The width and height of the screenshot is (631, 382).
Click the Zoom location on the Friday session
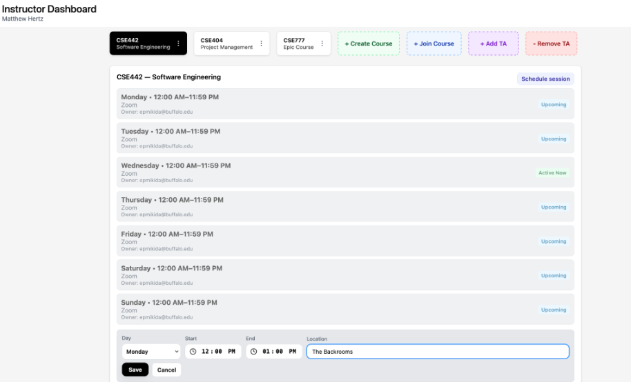(129, 241)
